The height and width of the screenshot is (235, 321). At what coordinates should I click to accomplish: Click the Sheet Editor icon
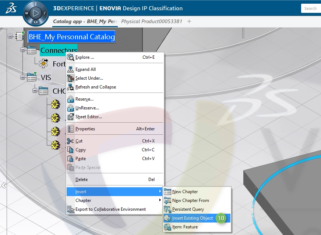click(x=70, y=117)
